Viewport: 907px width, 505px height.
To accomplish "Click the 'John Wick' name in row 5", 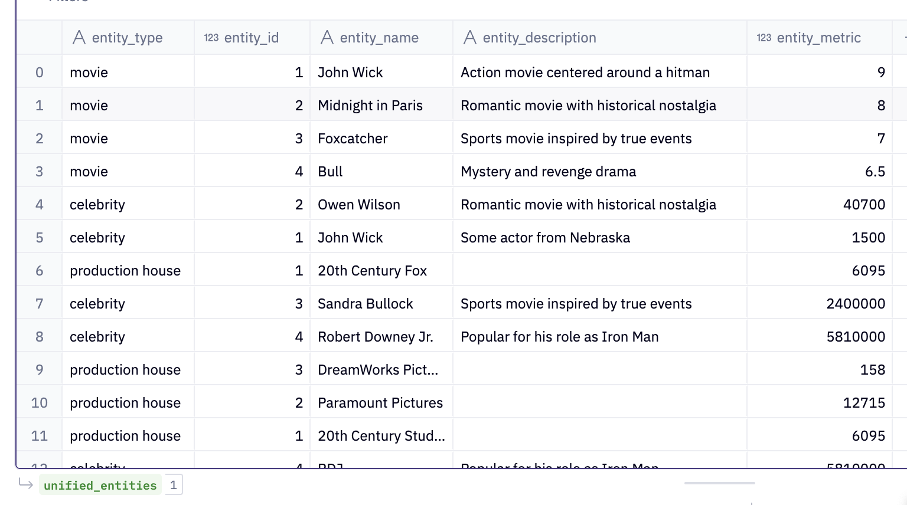I will 350,238.
